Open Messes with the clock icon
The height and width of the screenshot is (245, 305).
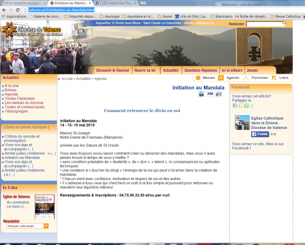pyautogui.click(x=198, y=78)
